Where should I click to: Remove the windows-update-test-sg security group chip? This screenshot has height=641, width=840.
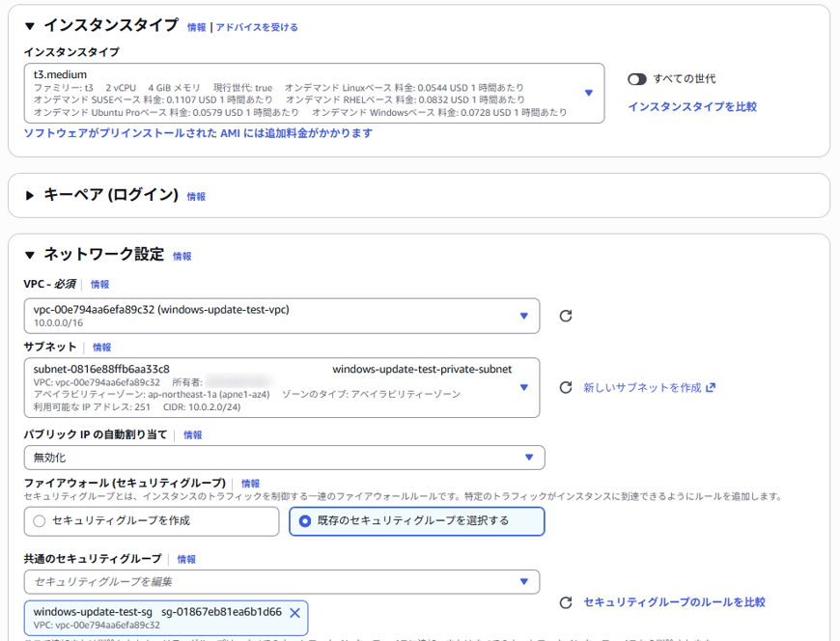coord(294,612)
